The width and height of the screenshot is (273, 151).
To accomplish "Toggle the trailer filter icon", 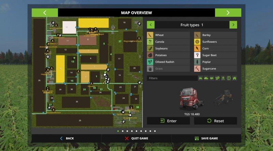I will click(x=212, y=78).
